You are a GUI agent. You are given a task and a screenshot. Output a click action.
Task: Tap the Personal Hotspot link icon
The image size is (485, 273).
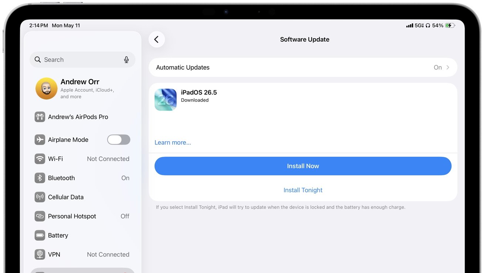tap(40, 216)
